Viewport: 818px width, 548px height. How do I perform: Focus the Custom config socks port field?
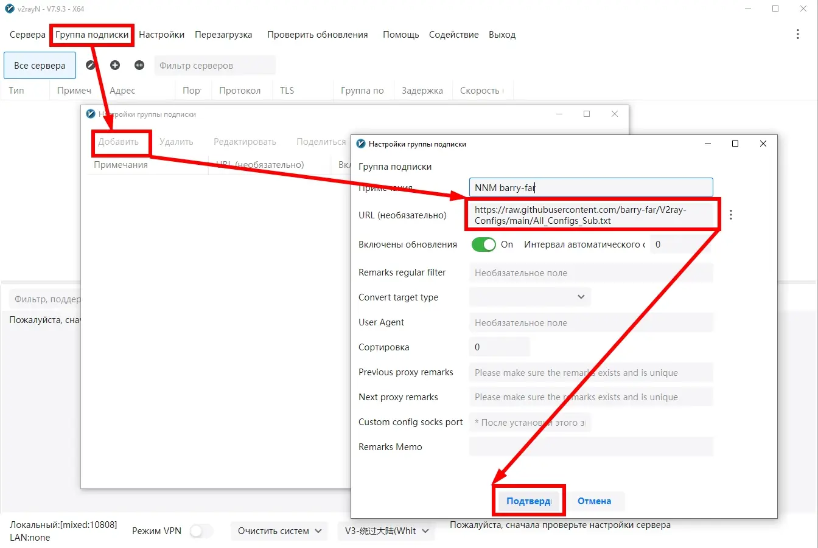coord(530,422)
